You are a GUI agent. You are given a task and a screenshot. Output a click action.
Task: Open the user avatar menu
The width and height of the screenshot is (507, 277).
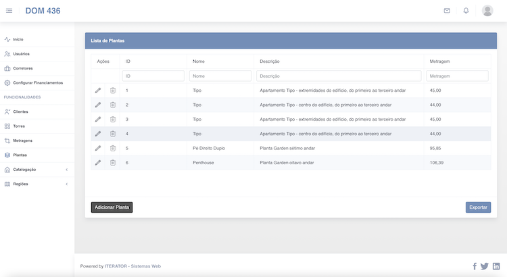coord(487,11)
